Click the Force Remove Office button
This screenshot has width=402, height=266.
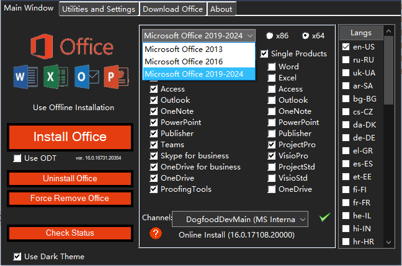pos(69,199)
